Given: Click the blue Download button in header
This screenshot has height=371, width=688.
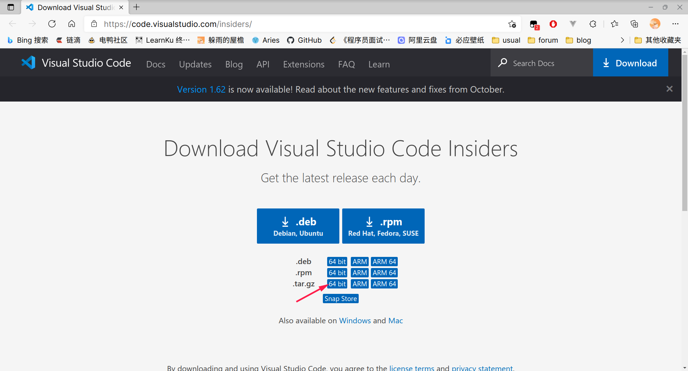Looking at the screenshot, I should tap(631, 63).
